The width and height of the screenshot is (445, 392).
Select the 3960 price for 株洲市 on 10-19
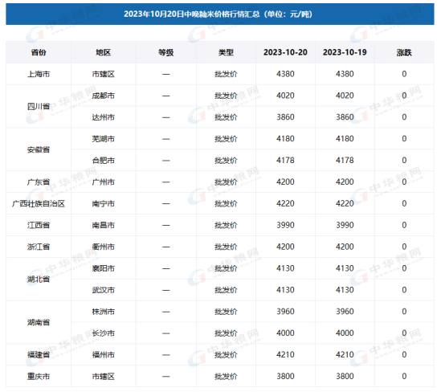coord(345,312)
